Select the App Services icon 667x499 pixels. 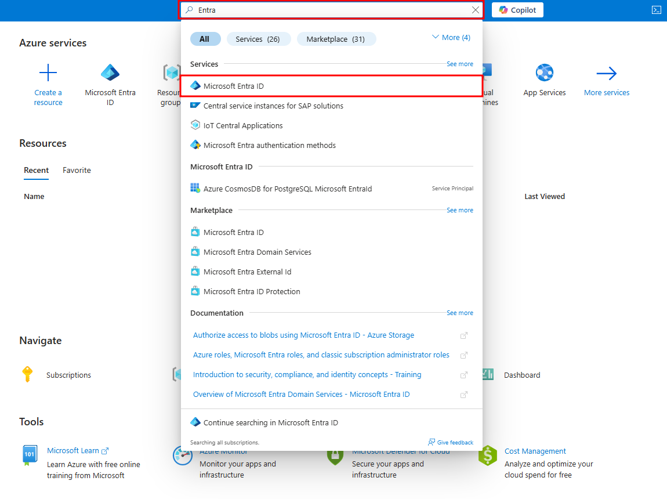click(x=545, y=73)
